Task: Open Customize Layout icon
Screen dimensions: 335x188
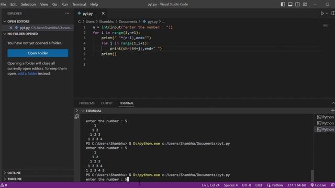Action: tap(305, 4)
